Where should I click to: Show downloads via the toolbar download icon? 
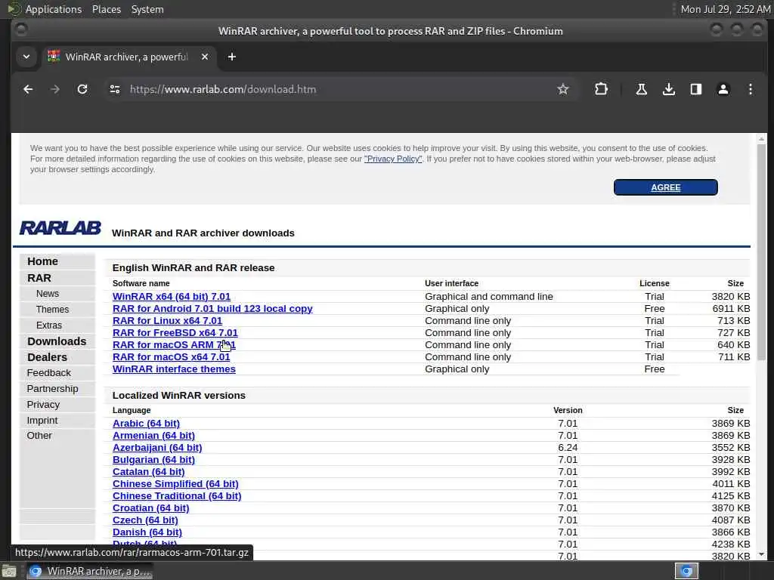[x=668, y=89]
